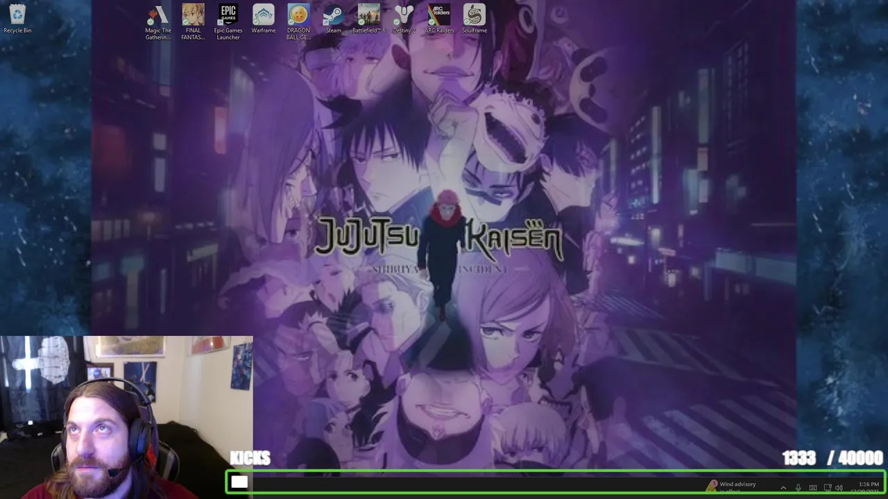This screenshot has height=499, width=888.
Task: Open the Wind advisory weather widget
Action: click(732, 486)
